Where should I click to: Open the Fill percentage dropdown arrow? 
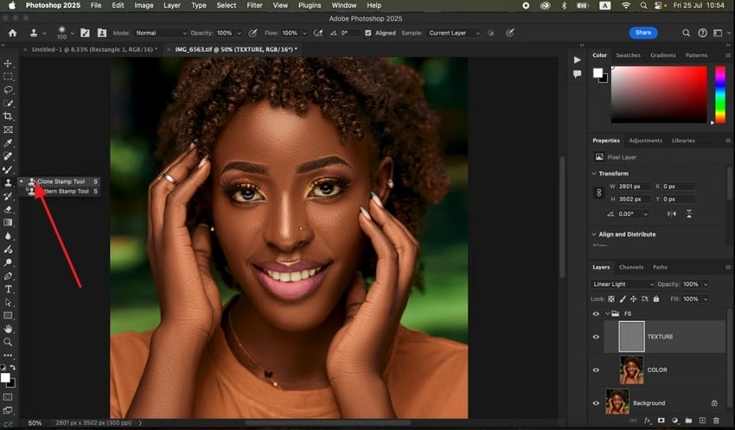click(x=706, y=299)
